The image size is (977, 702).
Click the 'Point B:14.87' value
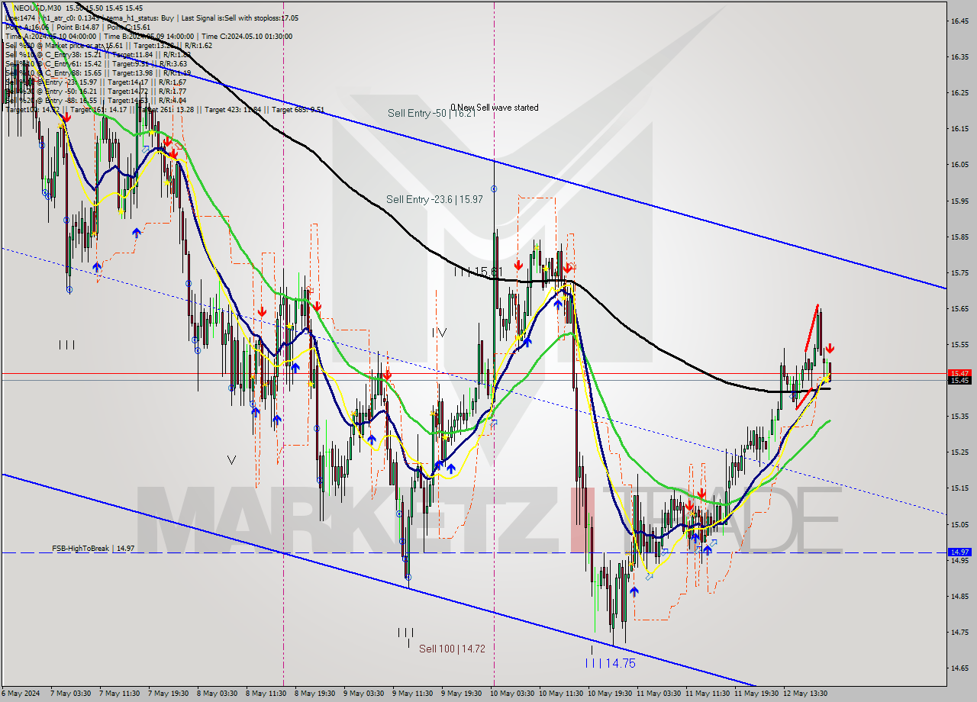coord(78,27)
